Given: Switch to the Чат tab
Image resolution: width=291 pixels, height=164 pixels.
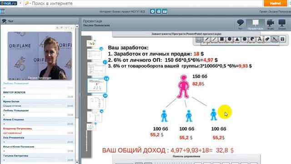Looking at the screenshot, I should (x=241, y=24).
